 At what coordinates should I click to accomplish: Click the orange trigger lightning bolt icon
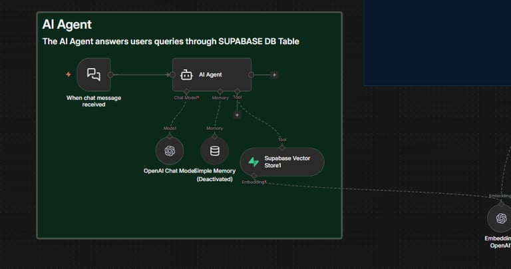[69, 75]
